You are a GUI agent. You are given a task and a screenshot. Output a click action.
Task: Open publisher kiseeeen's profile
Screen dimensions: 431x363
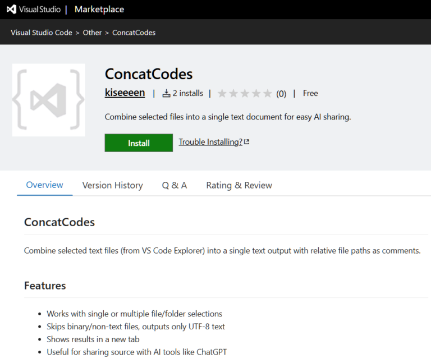125,93
